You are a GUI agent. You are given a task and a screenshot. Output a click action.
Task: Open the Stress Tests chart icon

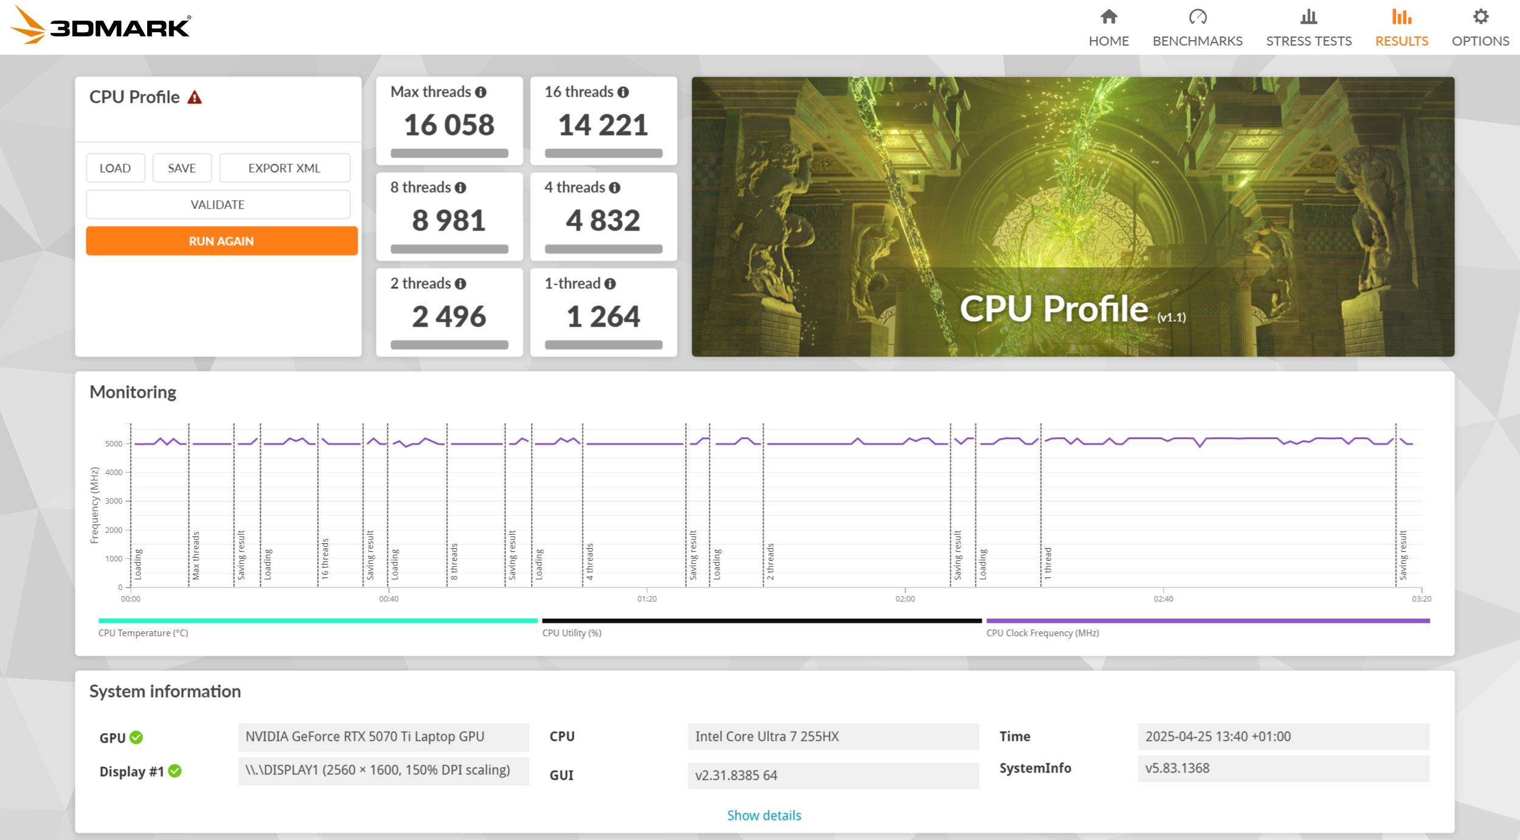click(x=1308, y=16)
